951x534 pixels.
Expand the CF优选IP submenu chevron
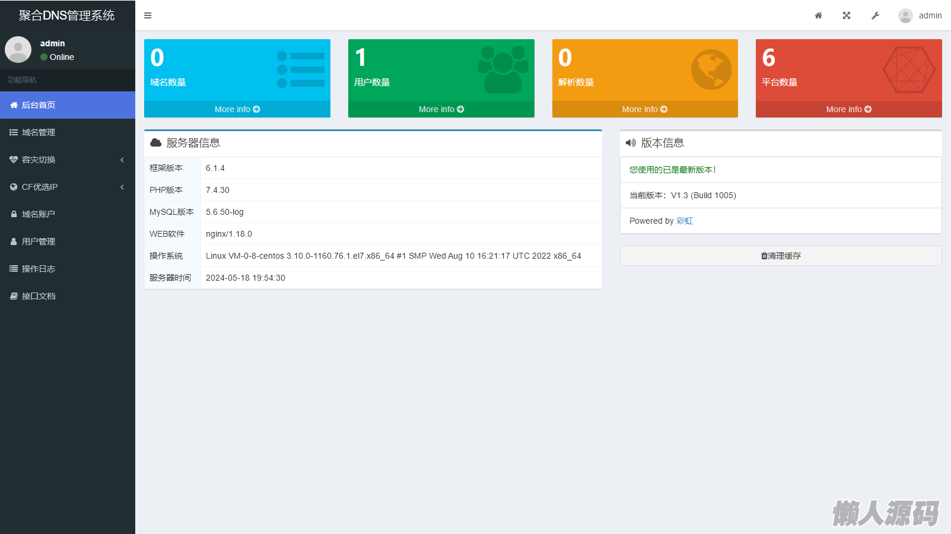point(122,187)
